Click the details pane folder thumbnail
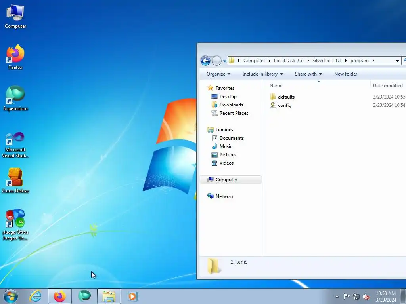This screenshot has height=304, width=406. (x=214, y=266)
